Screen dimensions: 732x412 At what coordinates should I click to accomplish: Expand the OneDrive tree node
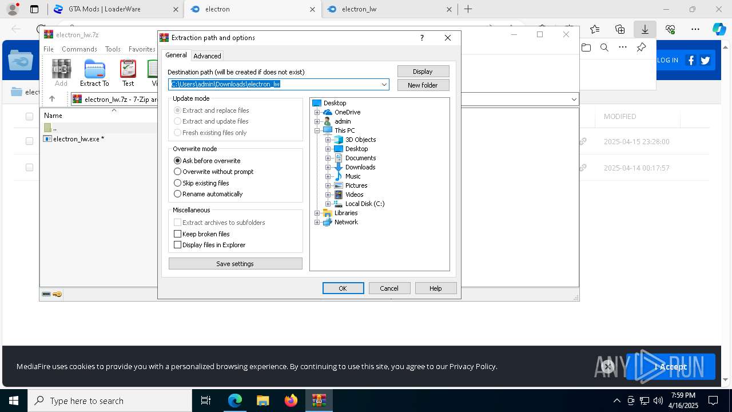317,112
